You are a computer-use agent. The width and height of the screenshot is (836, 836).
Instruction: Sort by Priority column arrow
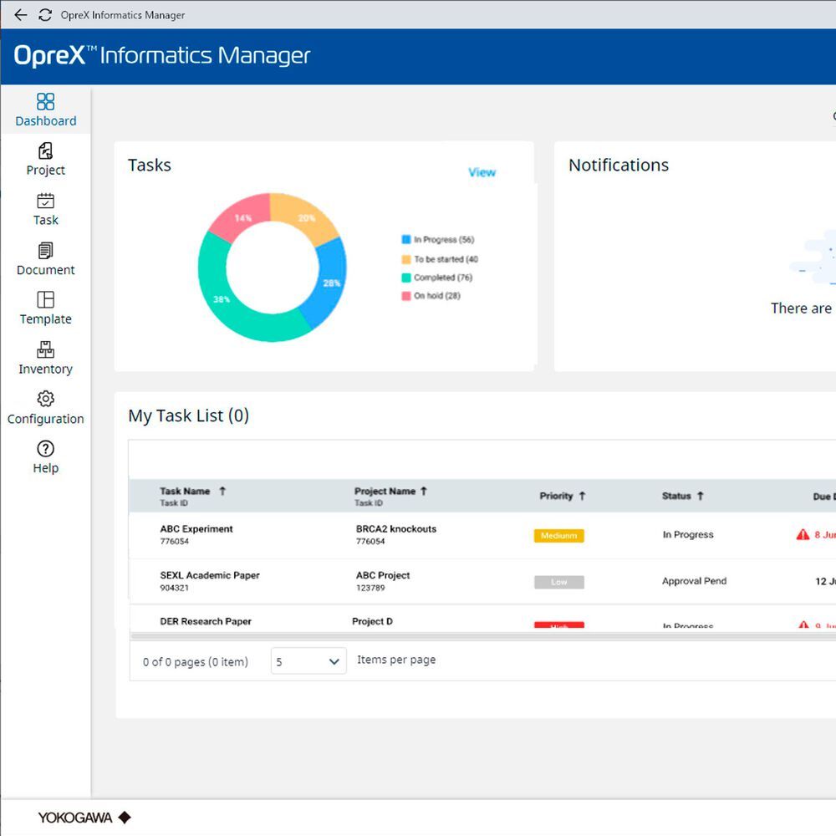582,496
